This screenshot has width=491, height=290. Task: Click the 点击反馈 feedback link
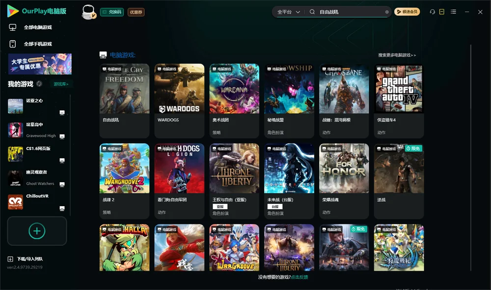(x=300, y=277)
